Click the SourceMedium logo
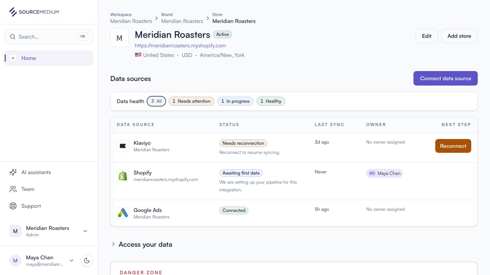Screen dimensions: 490x275 (34, 12)
